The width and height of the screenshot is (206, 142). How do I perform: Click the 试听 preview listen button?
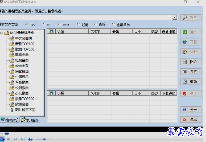[191, 52]
